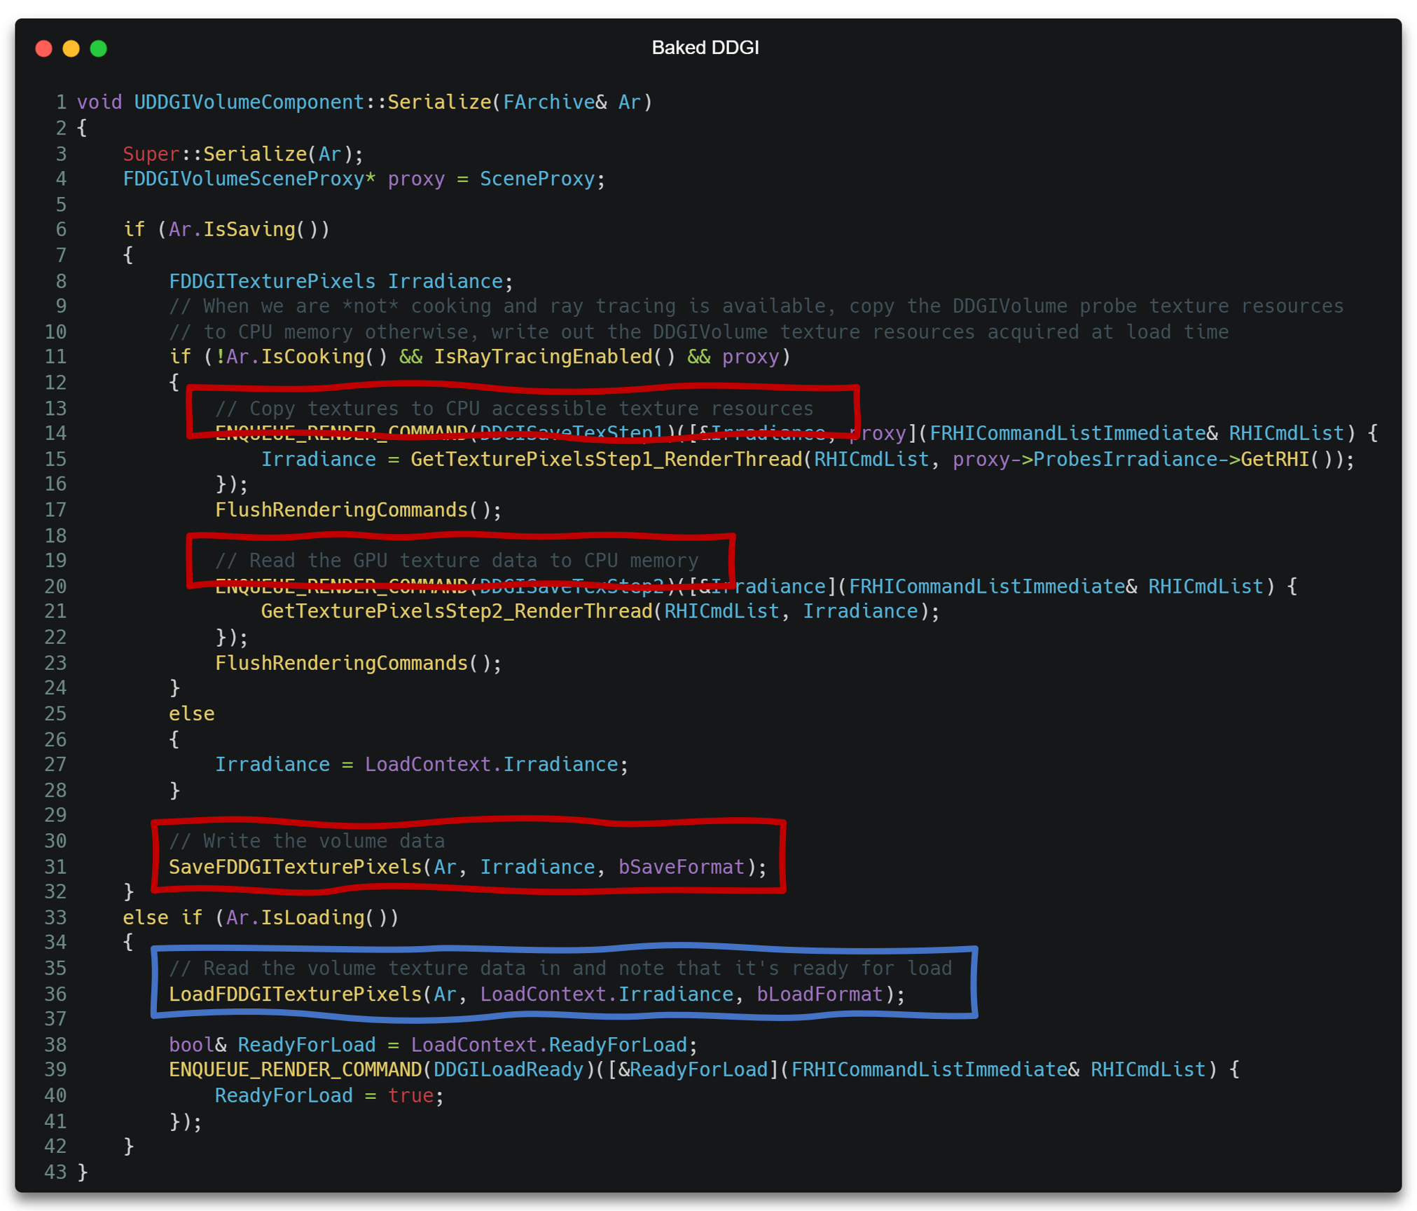Click the Read the GPU texture comment
This screenshot has height=1211, width=1417.
point(456,561)
